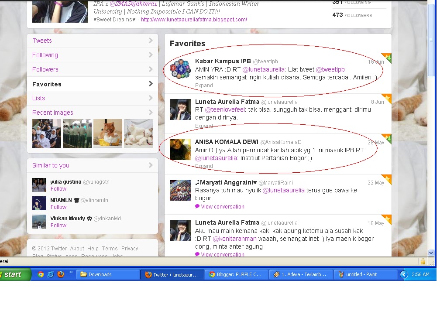Click chevron arrow next to Following
Screen dimensions: 447x335
pos(151,55)
